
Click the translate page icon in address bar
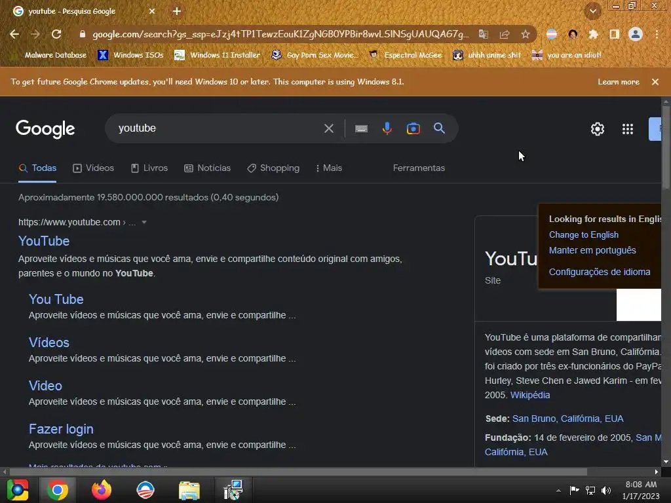[x=483, y=34]
